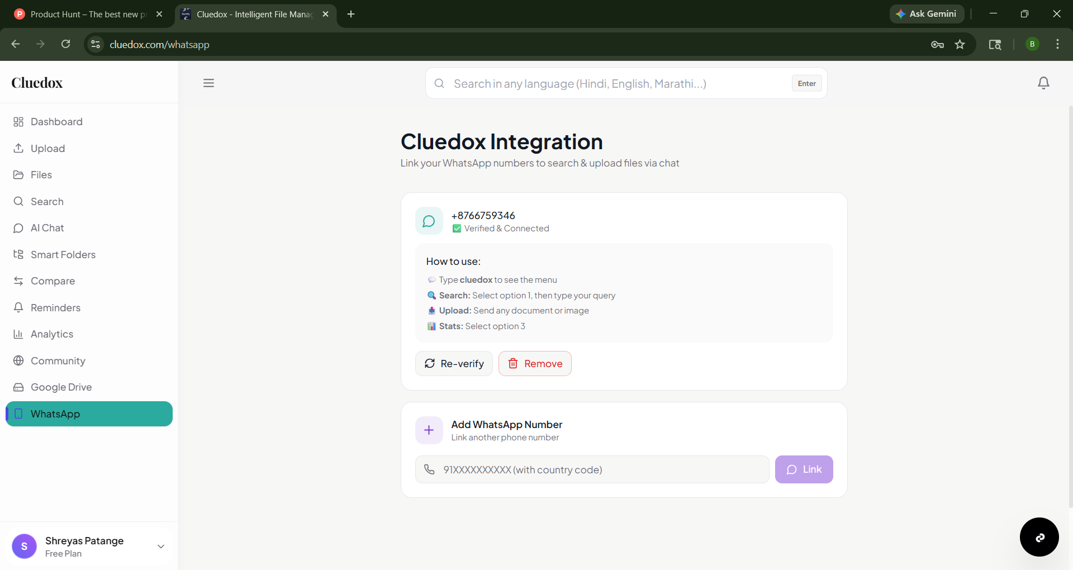The height and width of the screenshot is (570, 1073).
Task: Click the chat bubble icon beside +8766759346
Action: click(429, 221)
